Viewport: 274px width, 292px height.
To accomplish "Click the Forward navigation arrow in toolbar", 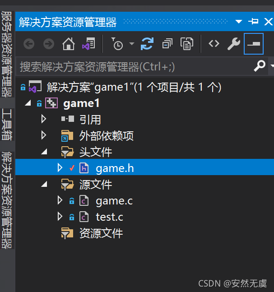I will point(49,44).
